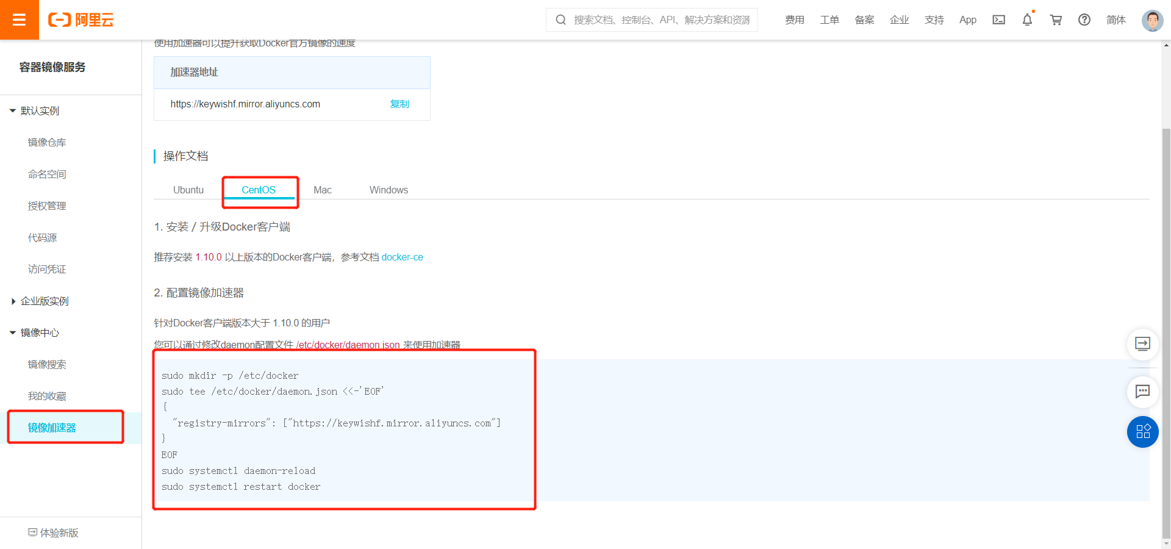
Task: Click the floating chat feedback icon
Action: pyautogui.click(x=1142, y=391)
